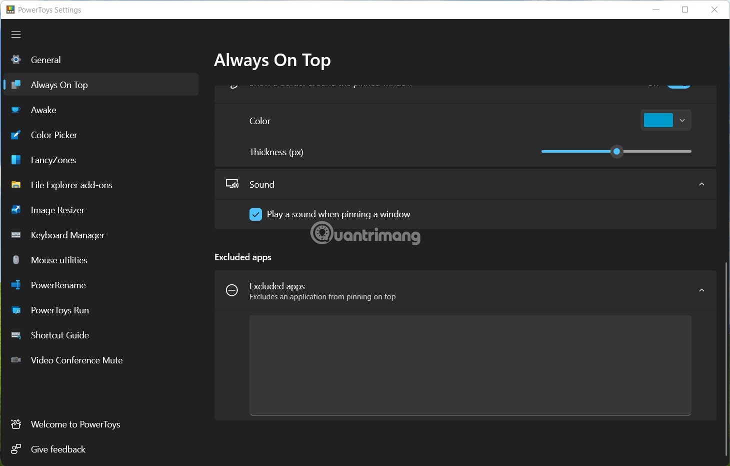Select the Keyboard Manager icon
The image size is (730, 466).
[x=15, y=235]
